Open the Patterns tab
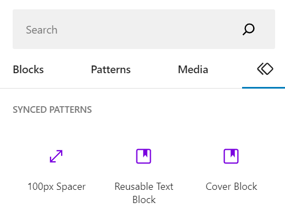The height and width of the screenshot is (219, 285). (x=111, y=69)
